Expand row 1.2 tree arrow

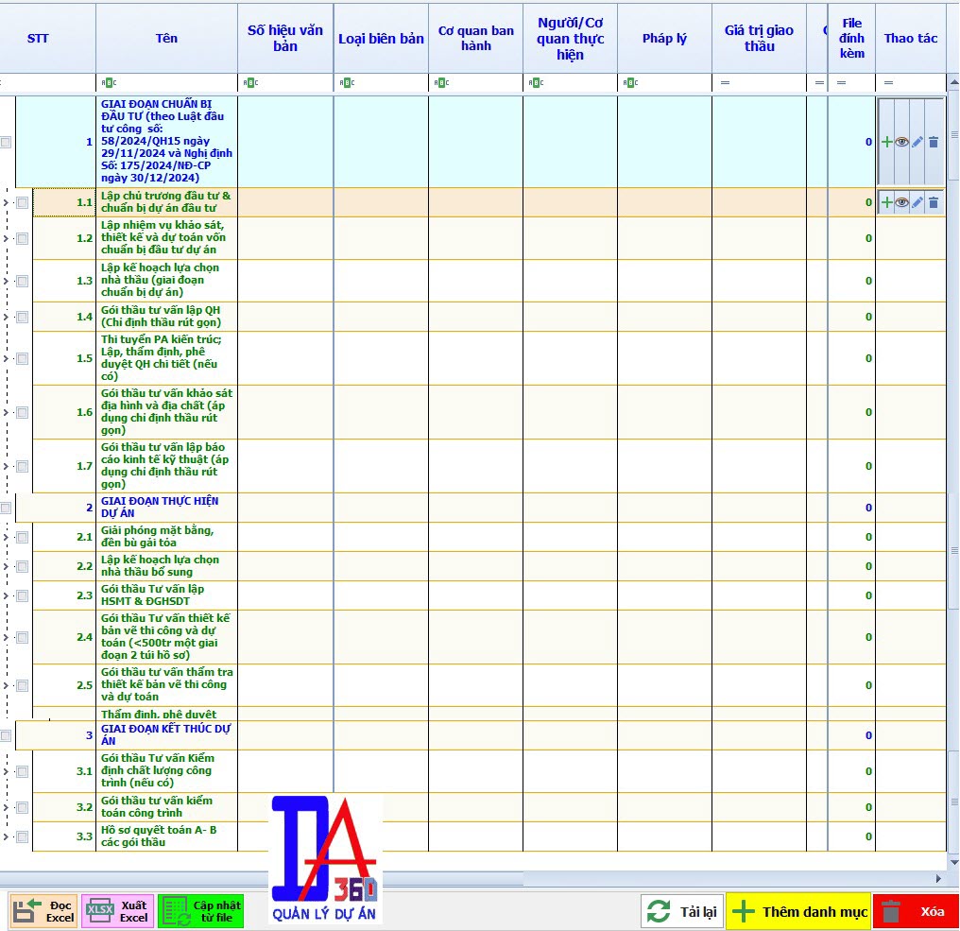pyautogui.click(x=6, y=238)
